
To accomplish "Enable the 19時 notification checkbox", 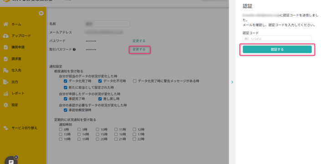I will [x=79, y=139].
